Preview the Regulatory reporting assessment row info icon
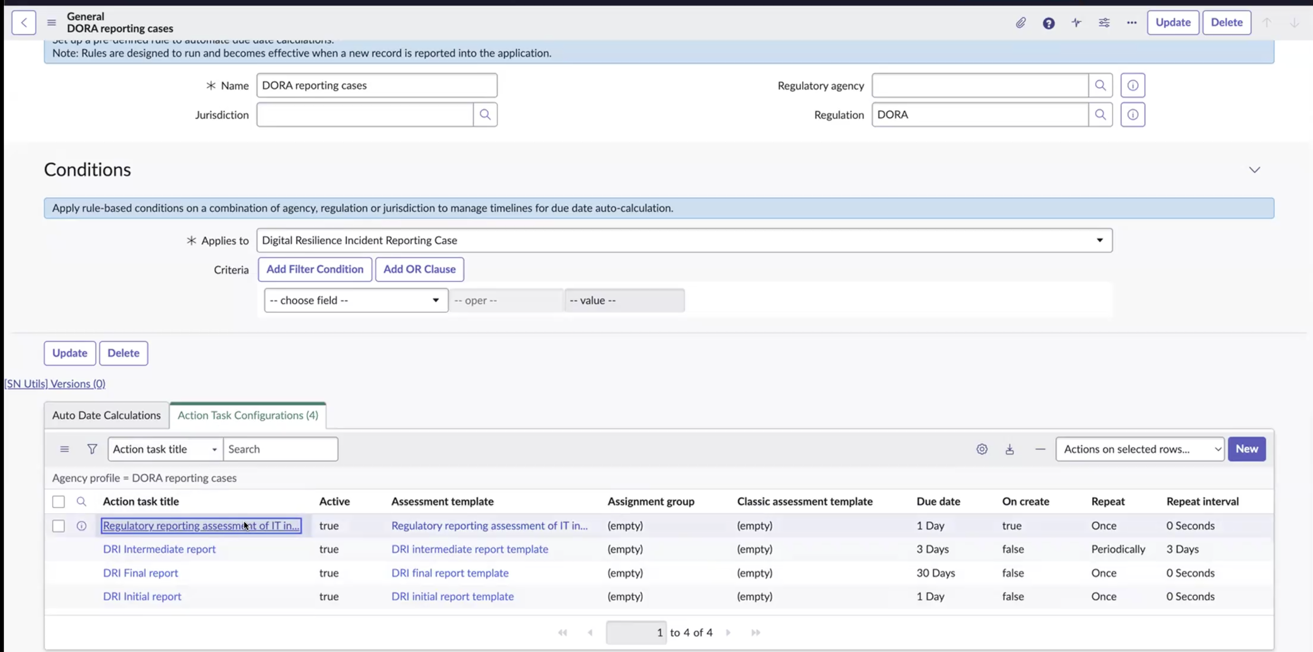This screenshot has width=1313, height=652. pos(81,525)
